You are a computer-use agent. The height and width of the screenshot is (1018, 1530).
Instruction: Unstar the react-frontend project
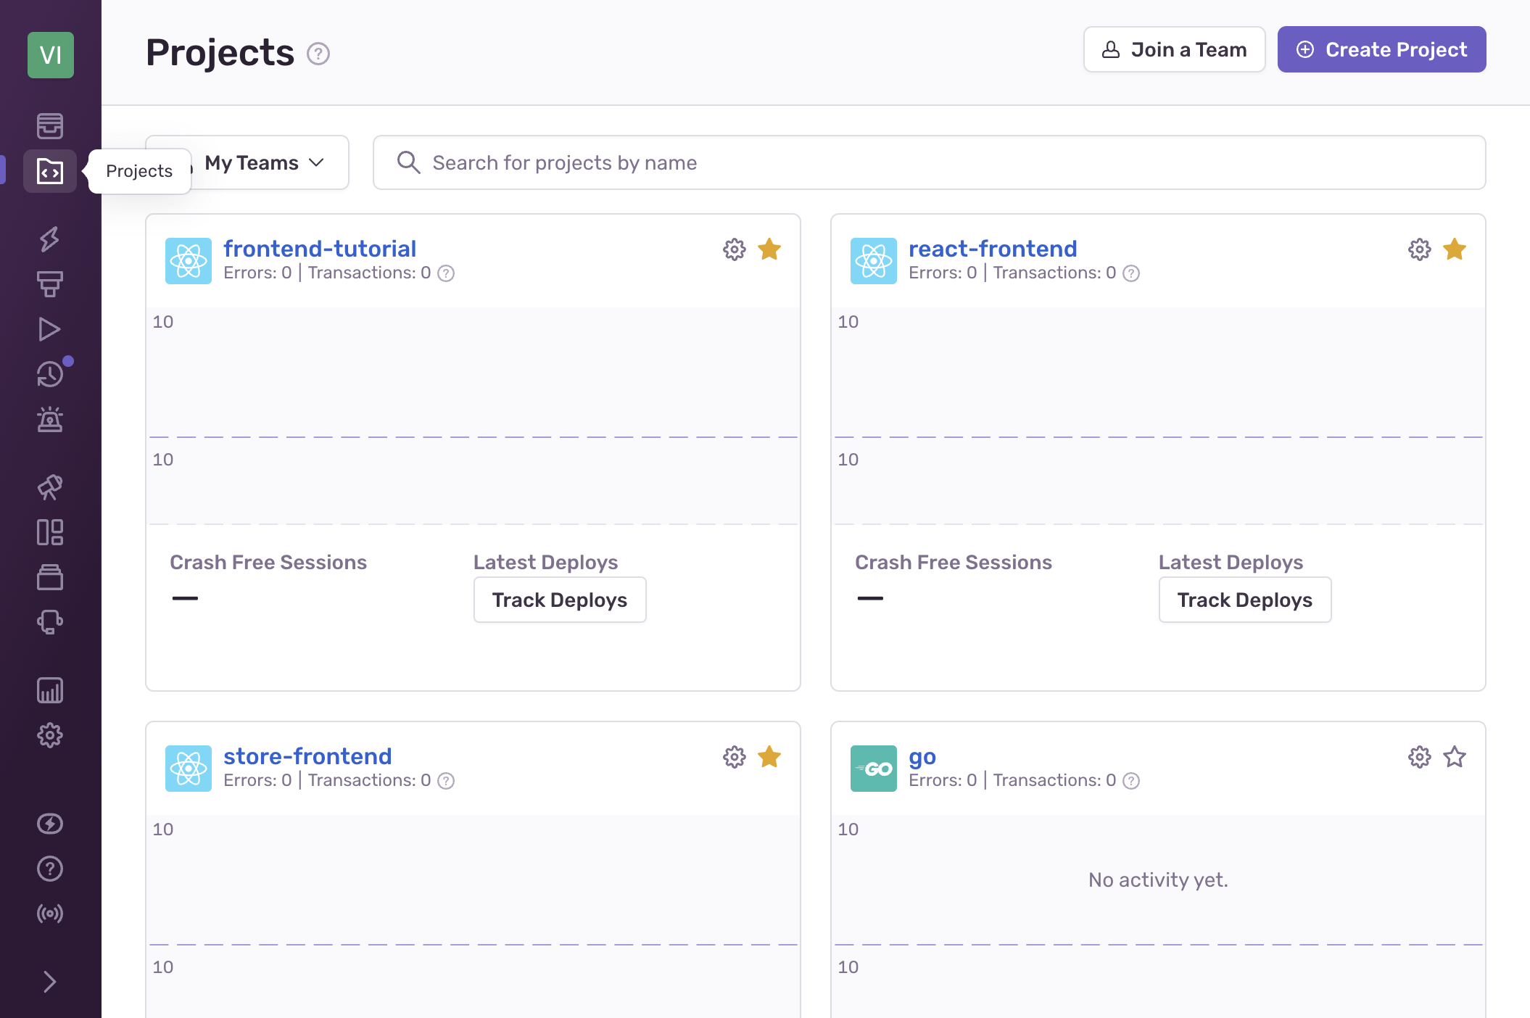coord(1454,249)
